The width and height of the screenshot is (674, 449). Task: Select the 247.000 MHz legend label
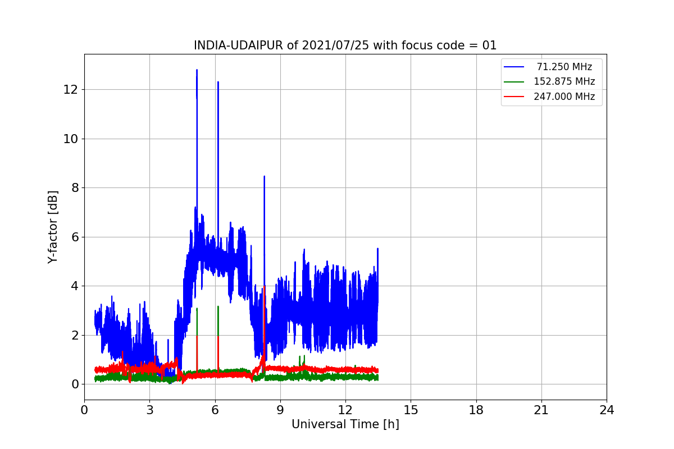click(564, 97)
